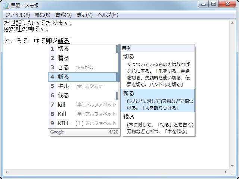
Task: Open the ファイル(F) menu
Action: (x=18, y=15)
